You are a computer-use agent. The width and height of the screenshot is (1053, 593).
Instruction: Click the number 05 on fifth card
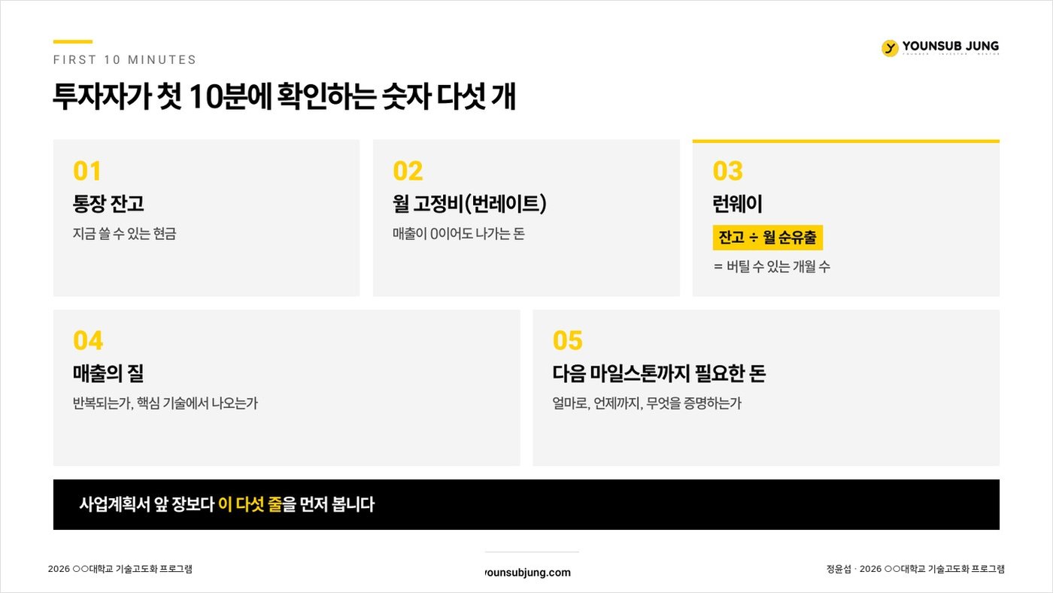[568, 341]
